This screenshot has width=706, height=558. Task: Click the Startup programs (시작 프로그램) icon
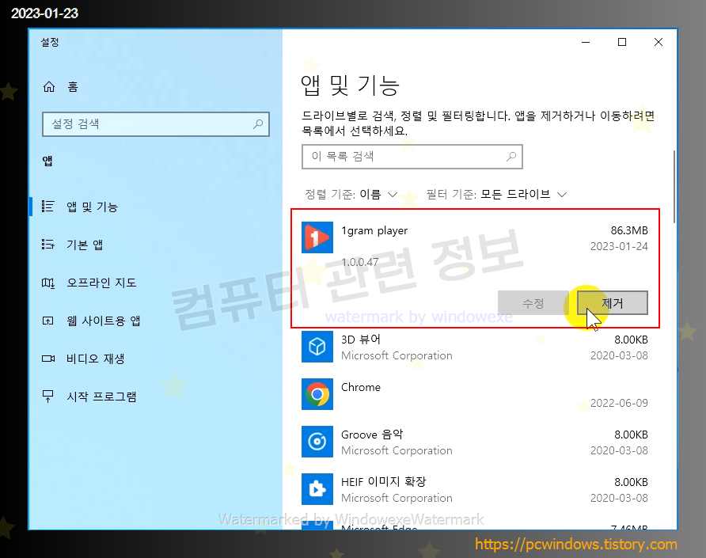(x=47, y=397)
